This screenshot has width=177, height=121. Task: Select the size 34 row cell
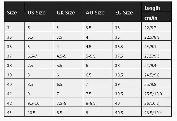point(14,27)
